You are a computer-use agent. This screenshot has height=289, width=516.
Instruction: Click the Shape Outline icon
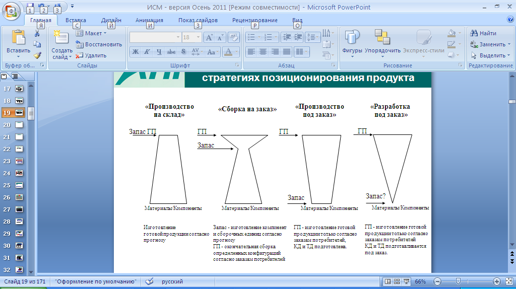coord(451,44)
